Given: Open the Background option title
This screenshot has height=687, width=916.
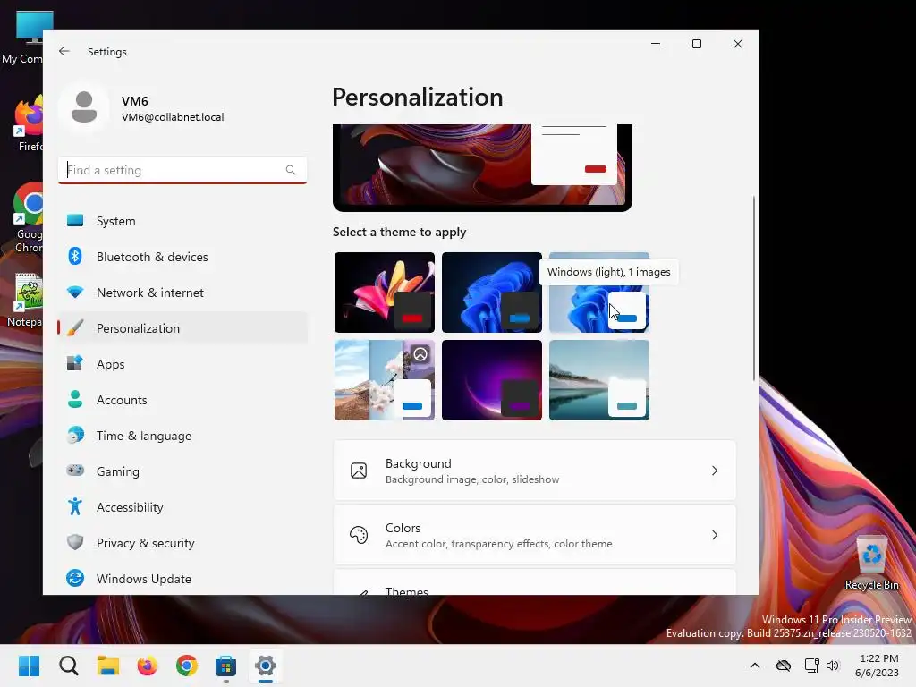Looking at the screenshot, I should (419, 463).
